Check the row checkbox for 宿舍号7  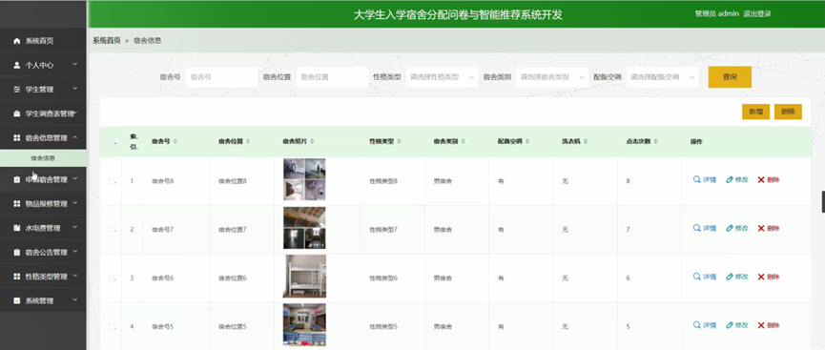tap(112, 230)
